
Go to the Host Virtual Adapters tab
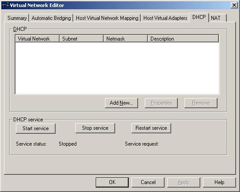click(165, 18)
